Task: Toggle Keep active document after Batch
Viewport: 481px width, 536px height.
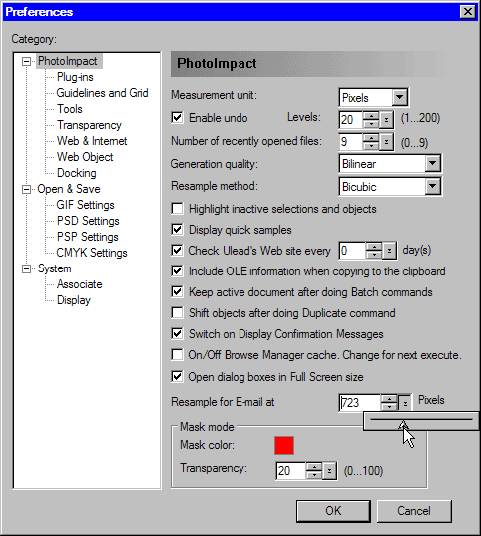Action: pos(177,292)
